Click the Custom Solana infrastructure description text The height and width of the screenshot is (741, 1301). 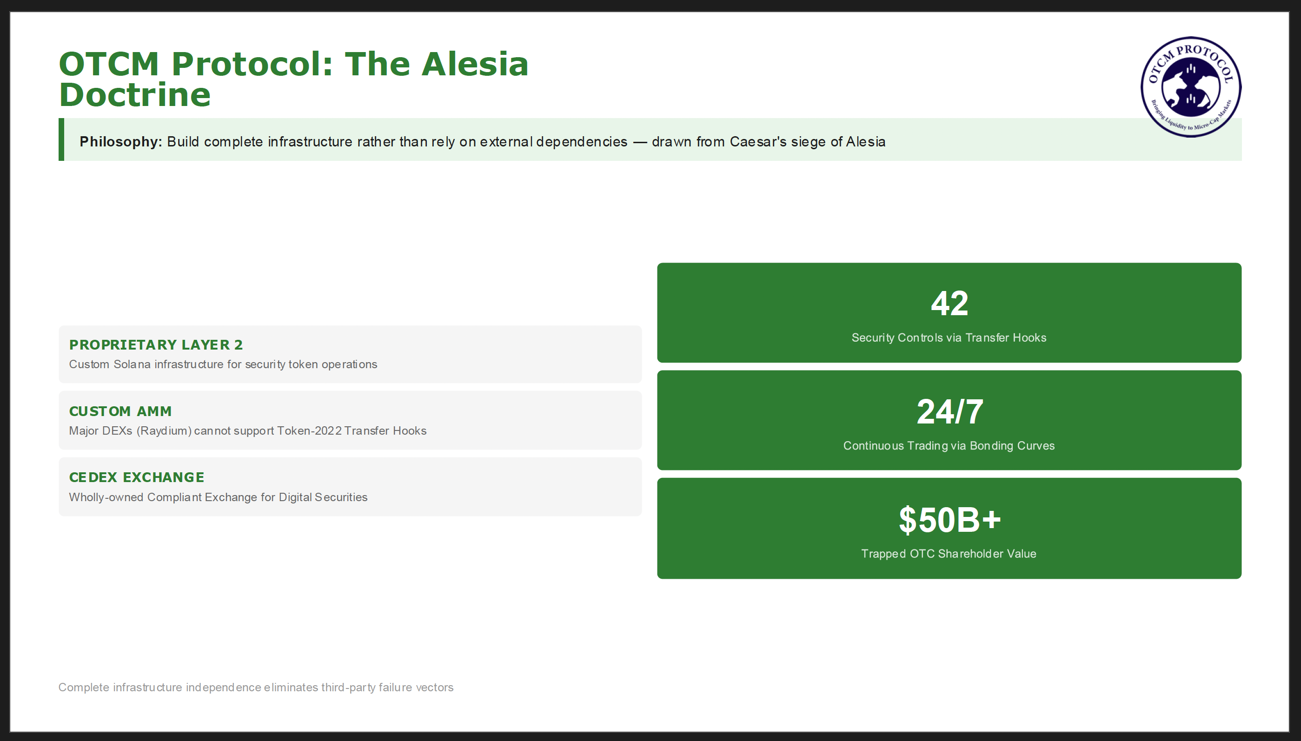point(223,364)
